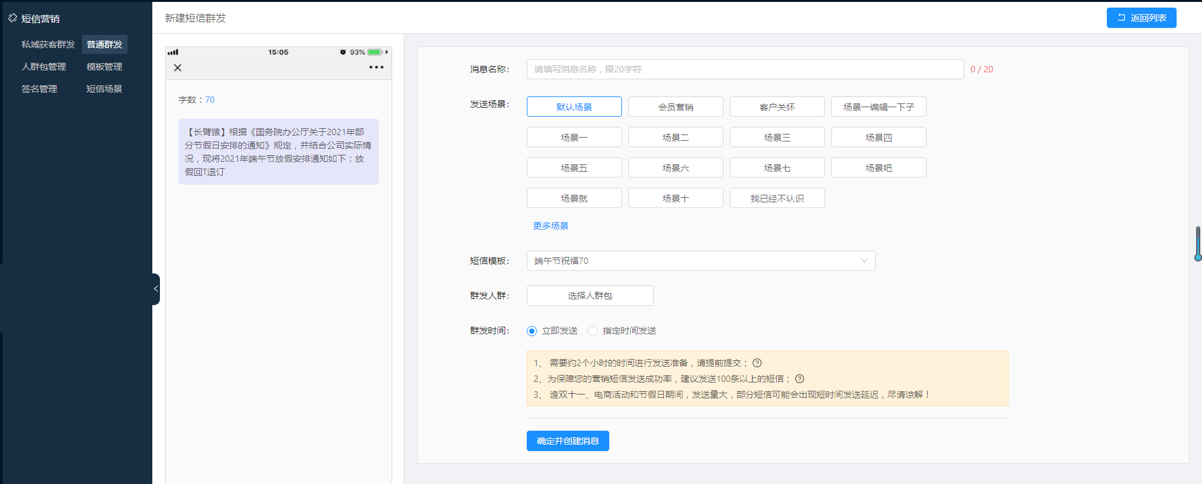
Task: Open 签名管理 in sidebar
Action: 39,89
